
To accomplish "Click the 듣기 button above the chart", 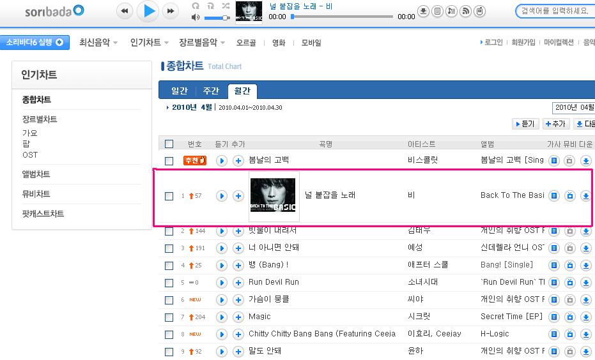I will (x=525, y=124).
